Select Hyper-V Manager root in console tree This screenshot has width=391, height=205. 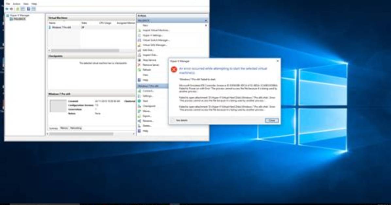[19, 15]
